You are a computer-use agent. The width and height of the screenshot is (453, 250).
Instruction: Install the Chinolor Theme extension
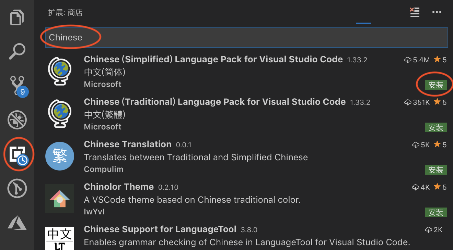(435, 212)
